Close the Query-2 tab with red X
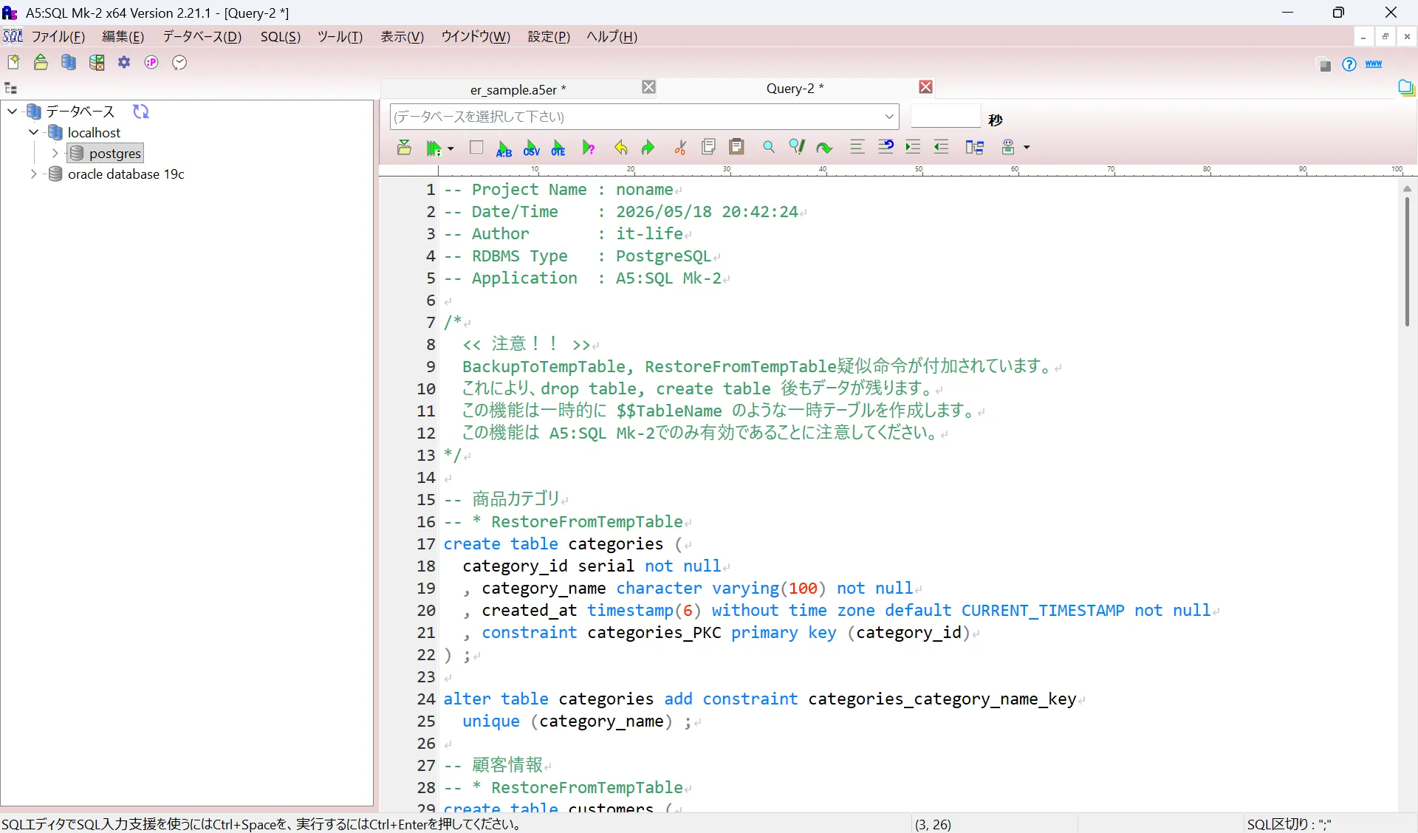This screenshot has height=833, width=1418. (x=925, y=87)
